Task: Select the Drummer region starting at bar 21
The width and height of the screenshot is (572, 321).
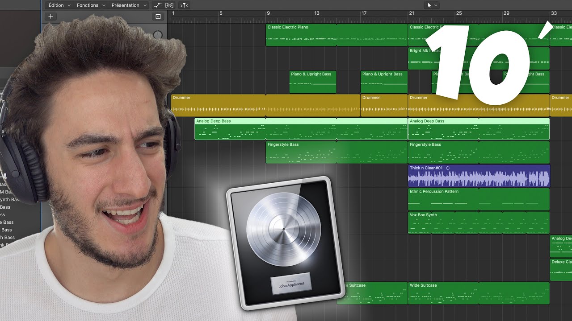Action: [x=479, y=105]
